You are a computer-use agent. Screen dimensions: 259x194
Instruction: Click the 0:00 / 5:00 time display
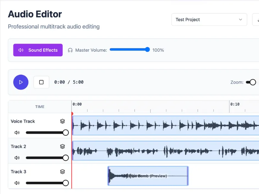coord(69,82)
